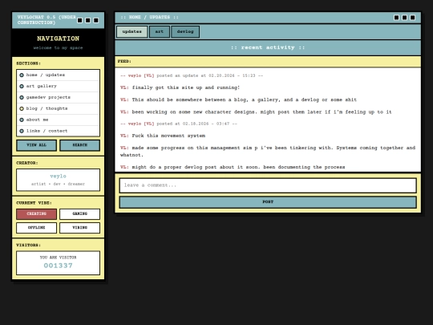Switch to the updates tab
This screenshot has height=325, width=433.
click(x=132, y=31)
